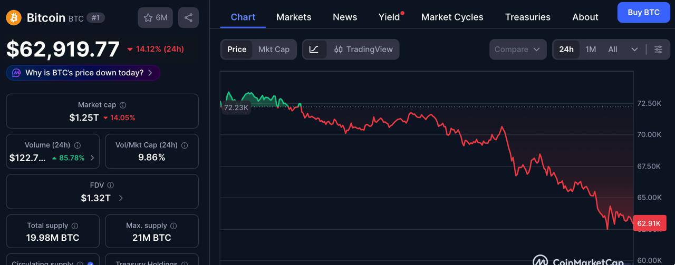Click the Bitcoin logo icon
Viewport: 675px width, 265px height.
pyautogui.click(x=14, y=17)
